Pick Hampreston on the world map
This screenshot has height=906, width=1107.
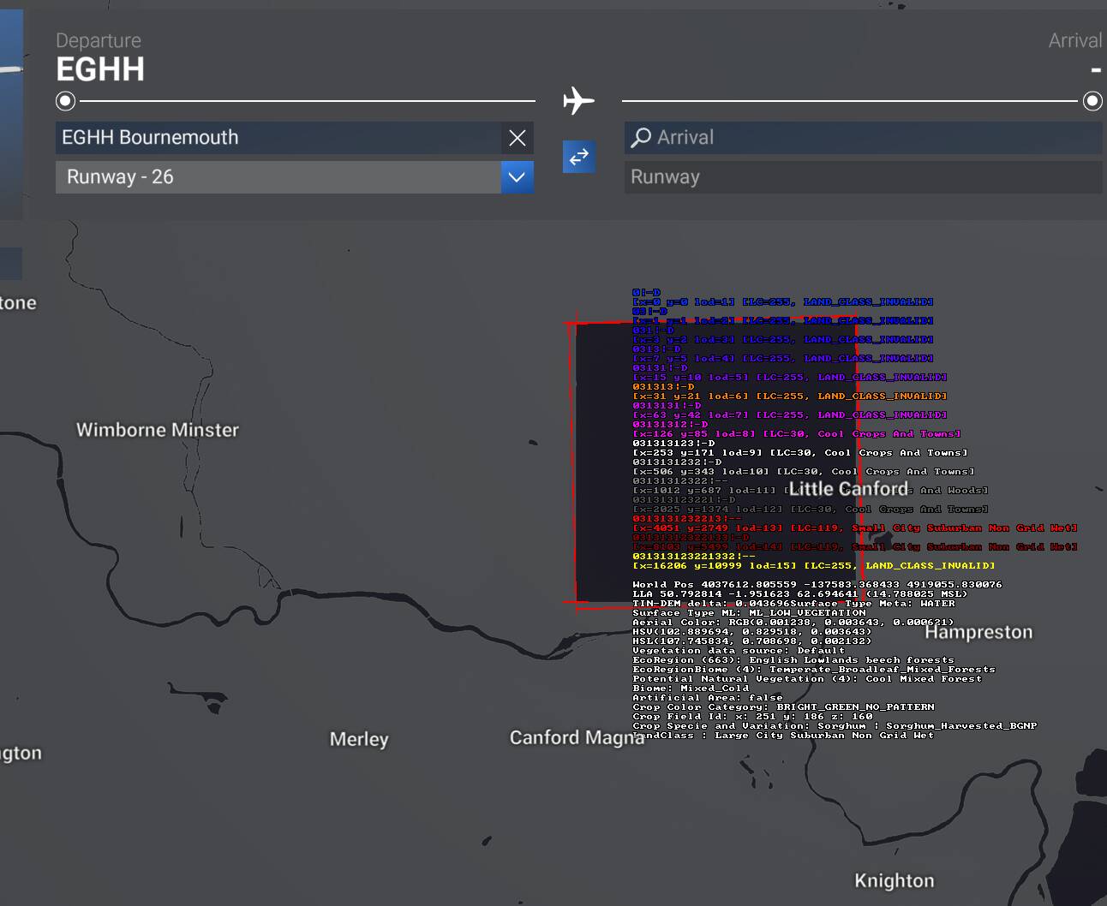point(978,633)
